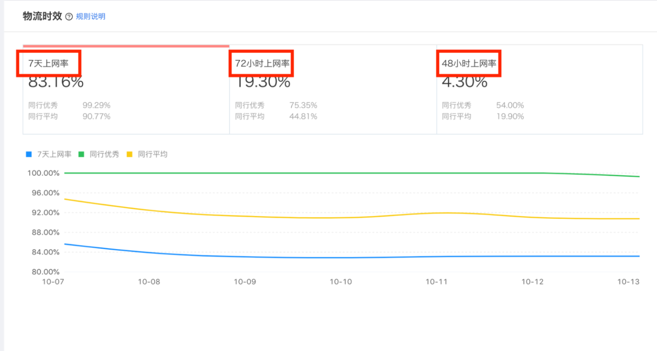Click the 10-10 date on x-axis
The width and height of the screenshot is (657, 351).
pyautogui.click(x=341, y=282)
